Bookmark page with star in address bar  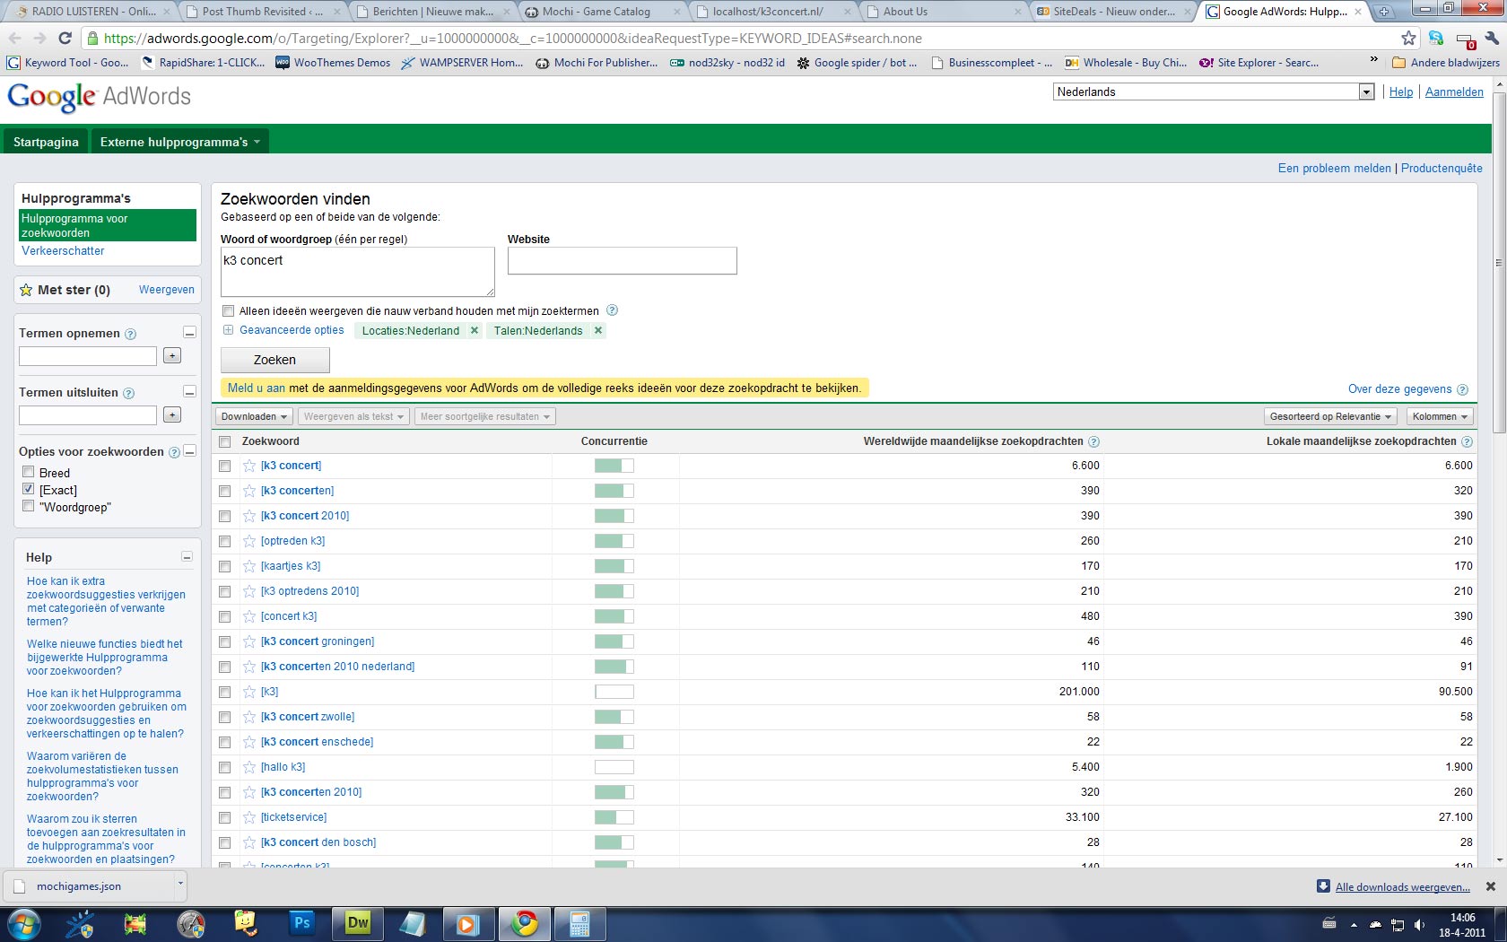pyautogui.click(x=1408, y=38)
